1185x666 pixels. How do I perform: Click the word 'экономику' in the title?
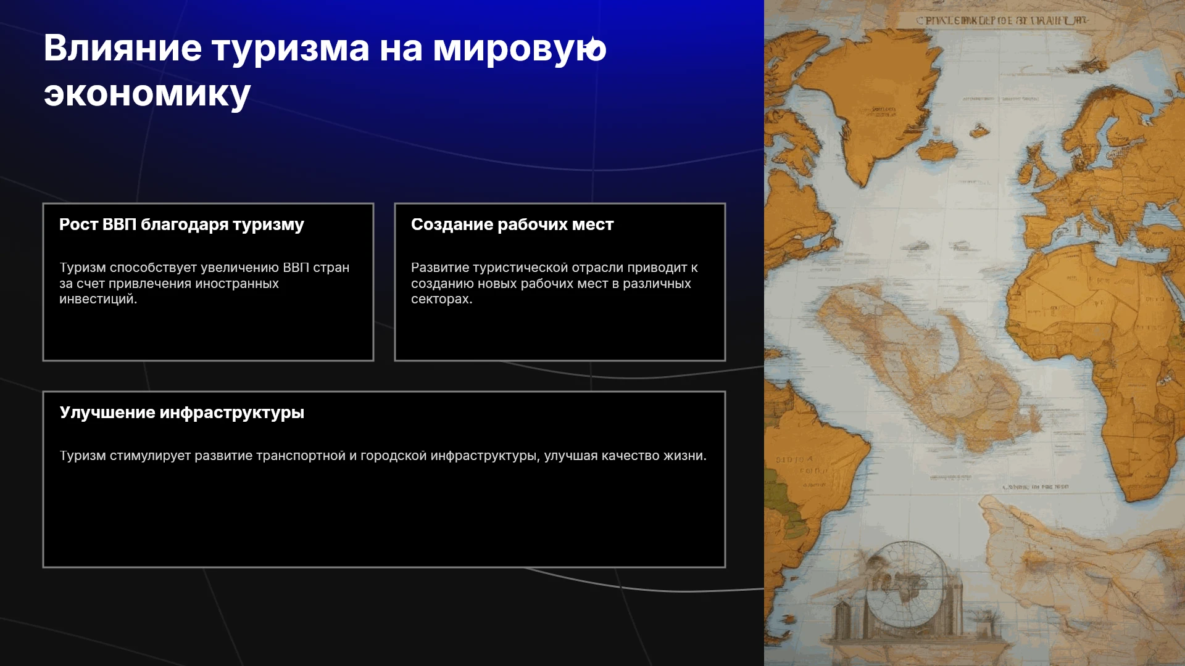(x=147, y=93)
